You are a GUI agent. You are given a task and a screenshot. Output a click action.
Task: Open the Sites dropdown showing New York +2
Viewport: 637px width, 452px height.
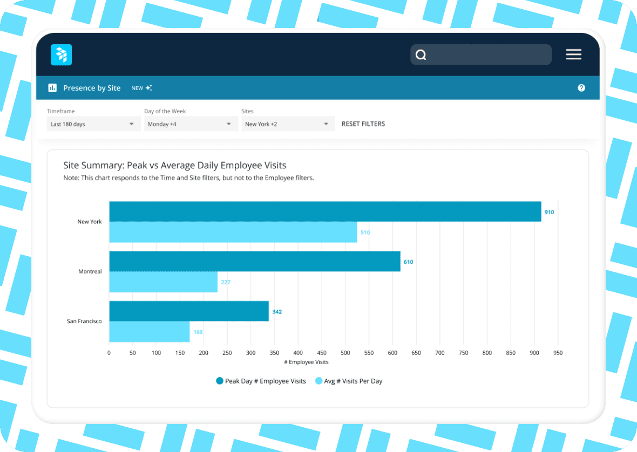(287, 124)
